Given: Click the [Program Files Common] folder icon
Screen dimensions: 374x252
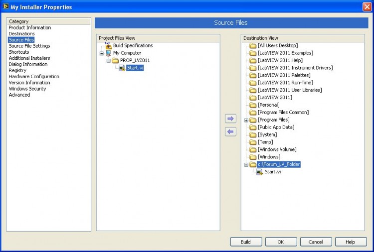Looking at the screenshot, I should coord(253,113).
